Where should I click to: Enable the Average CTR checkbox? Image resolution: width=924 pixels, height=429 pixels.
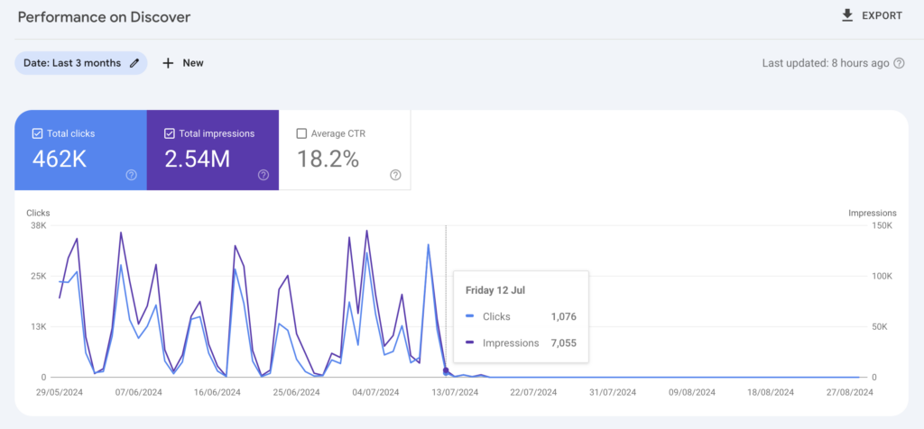[301, 133]
